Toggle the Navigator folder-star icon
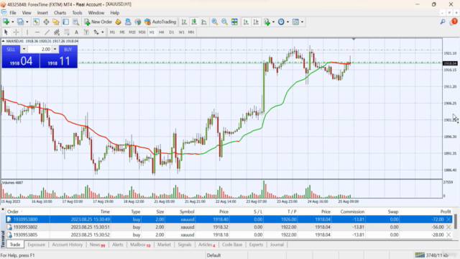This screenshot has width=460, height=259. point(56,22)
